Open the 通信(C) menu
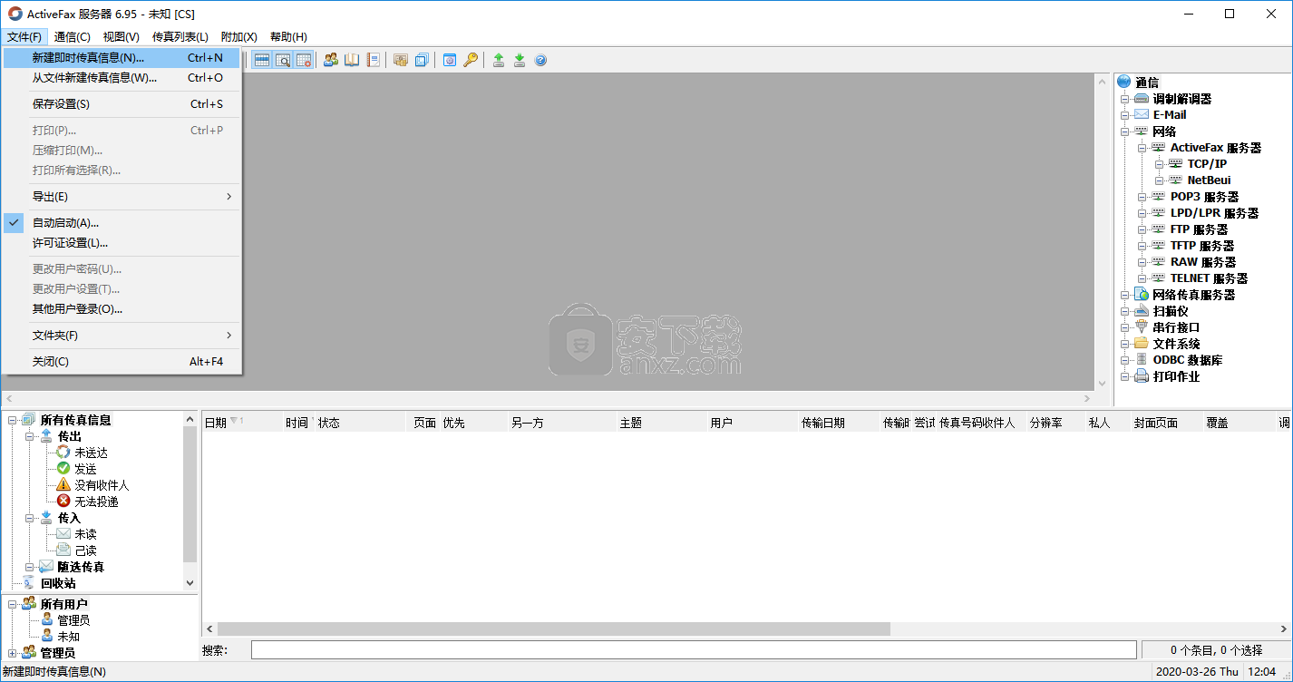1293x682 pixels. click(73, 37)
